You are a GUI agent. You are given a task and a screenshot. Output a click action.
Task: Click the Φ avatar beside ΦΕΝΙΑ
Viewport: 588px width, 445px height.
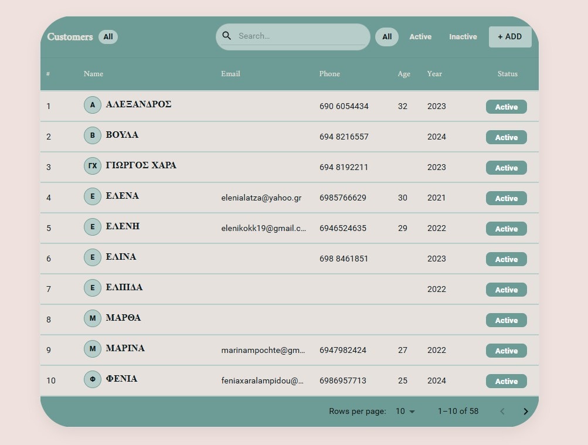(x=92, y=379)
